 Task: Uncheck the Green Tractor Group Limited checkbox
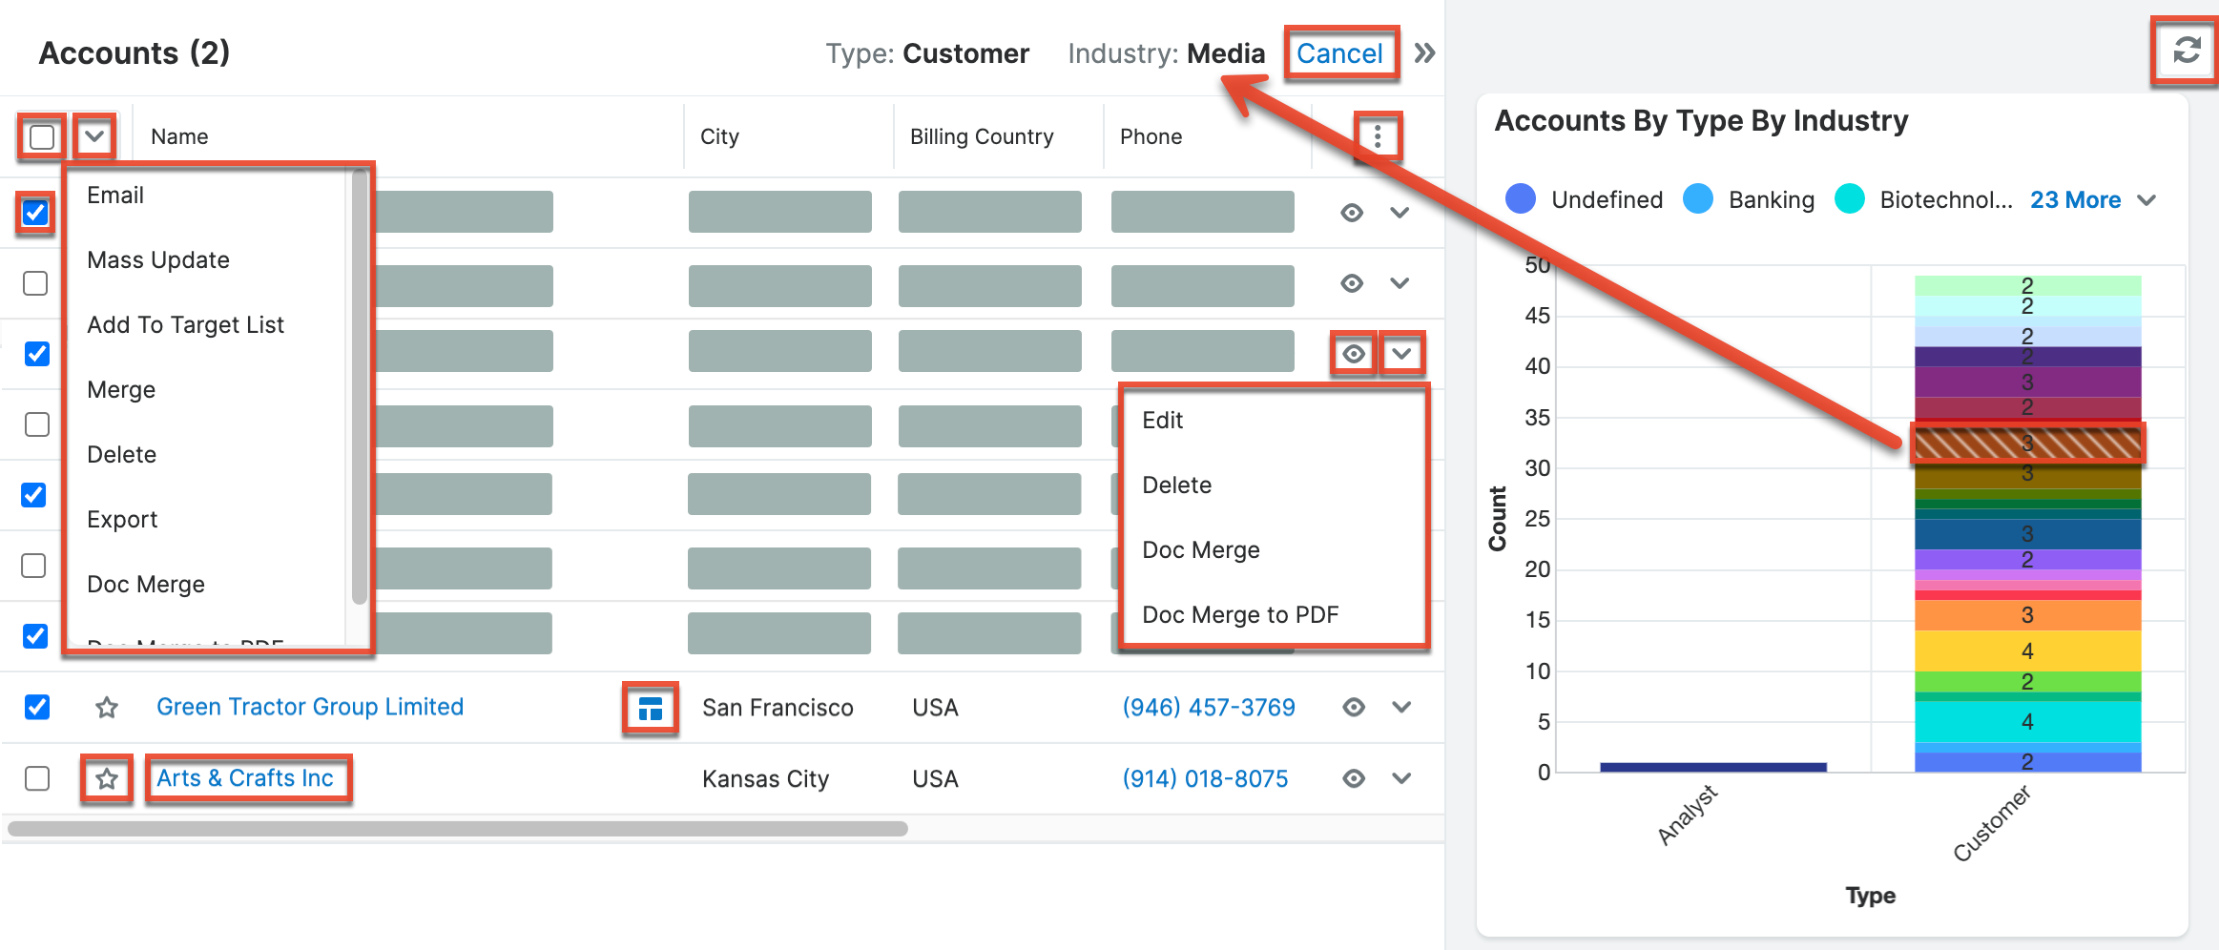click(37, 707)
